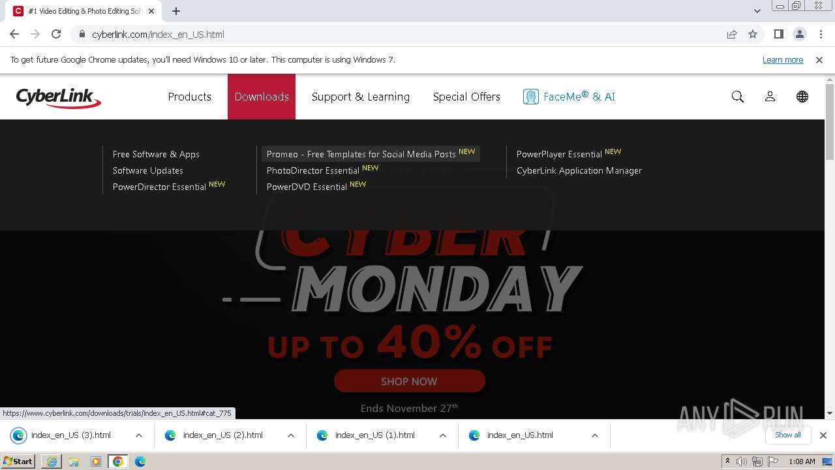Expand options for index_en_US (3).html download

(x=139, y=435)
